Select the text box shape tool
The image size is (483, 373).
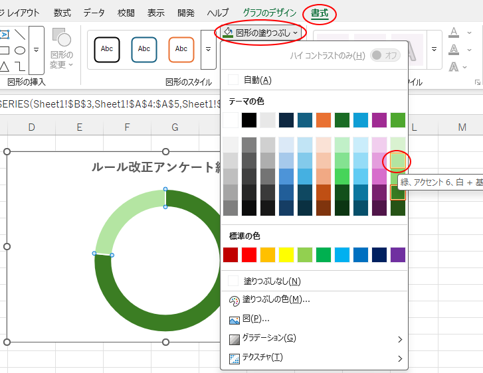[5, 35]
